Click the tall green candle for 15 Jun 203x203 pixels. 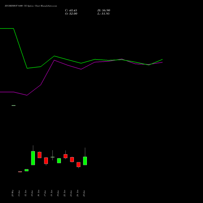[33, 158]
